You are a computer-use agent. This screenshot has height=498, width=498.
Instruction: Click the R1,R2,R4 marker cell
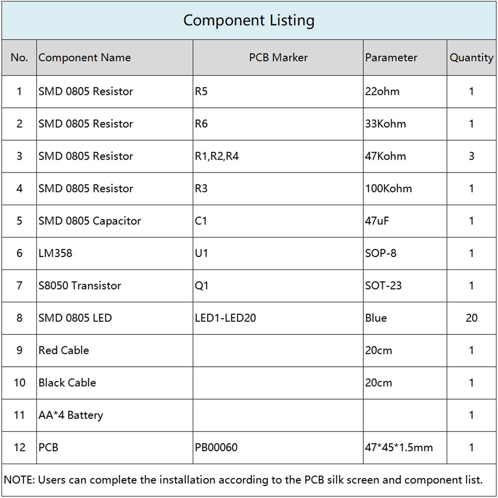[x=217, y=156]
